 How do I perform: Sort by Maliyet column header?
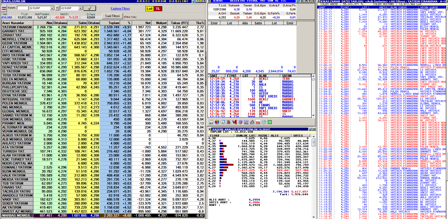pyautogui.click(x=159, y=23)
